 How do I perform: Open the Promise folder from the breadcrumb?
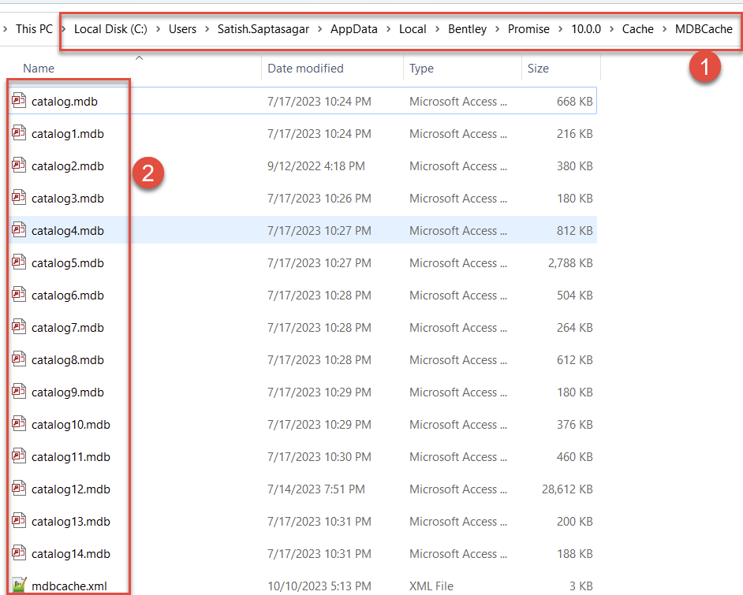coord(528,29)
